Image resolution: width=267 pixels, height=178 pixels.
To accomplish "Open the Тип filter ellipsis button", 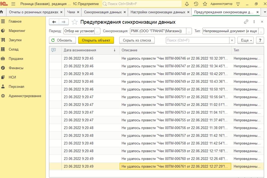I will 261,31.
